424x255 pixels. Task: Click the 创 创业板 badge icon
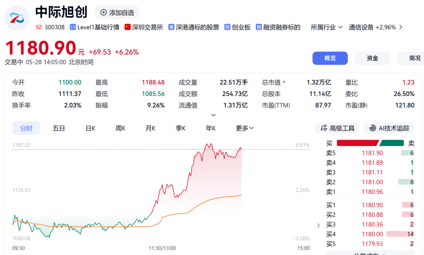[x=227, y=27]
